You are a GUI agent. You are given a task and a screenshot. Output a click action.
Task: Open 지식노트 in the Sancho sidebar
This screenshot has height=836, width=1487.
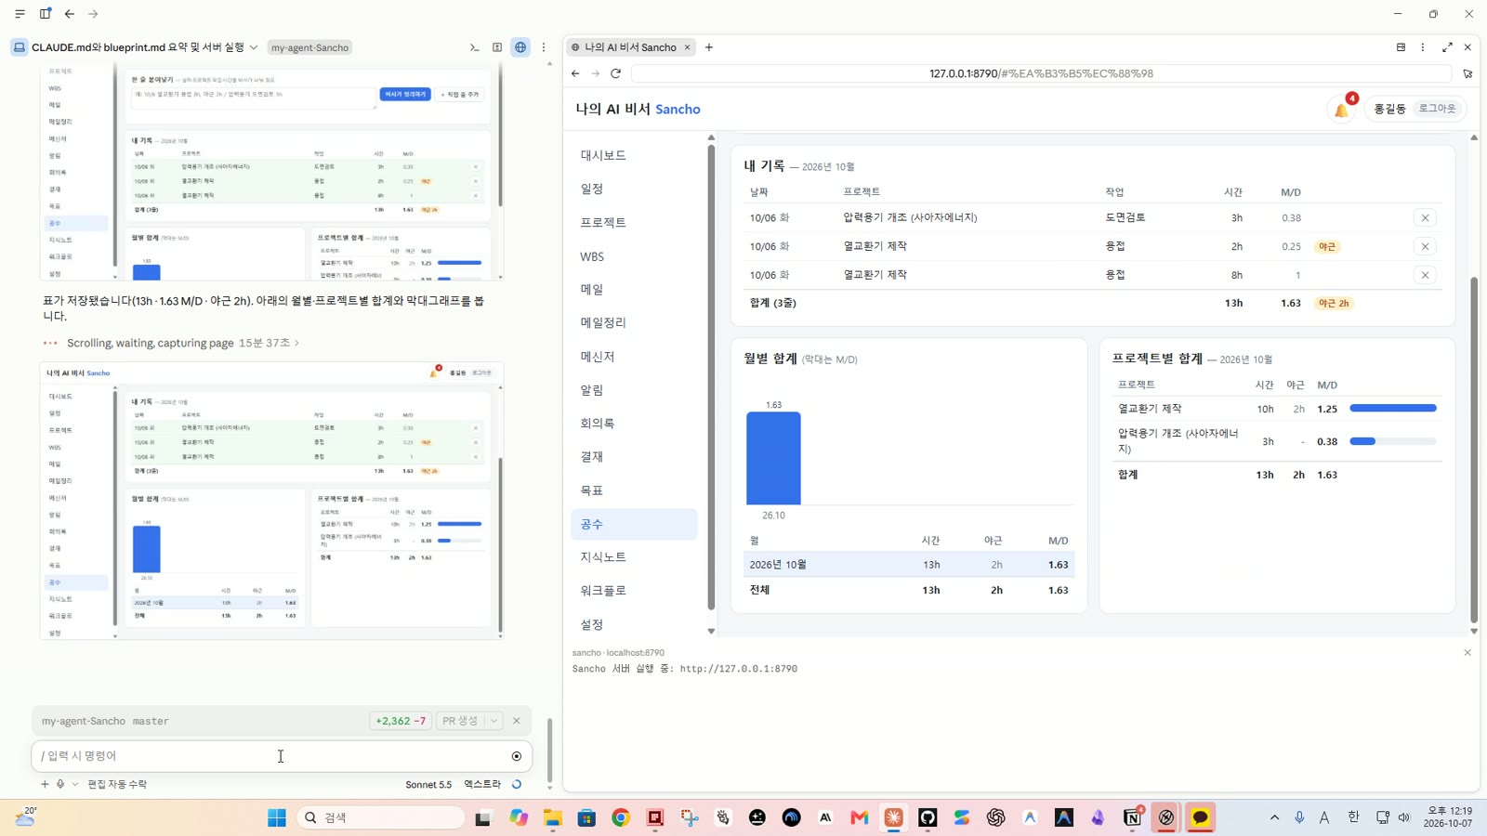[x=603, y=556]
